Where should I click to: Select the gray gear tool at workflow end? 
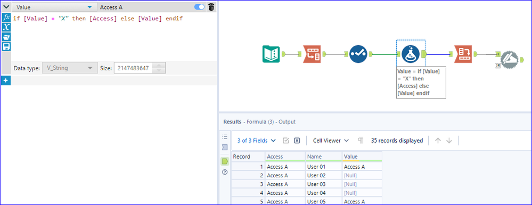pos(510,60)
